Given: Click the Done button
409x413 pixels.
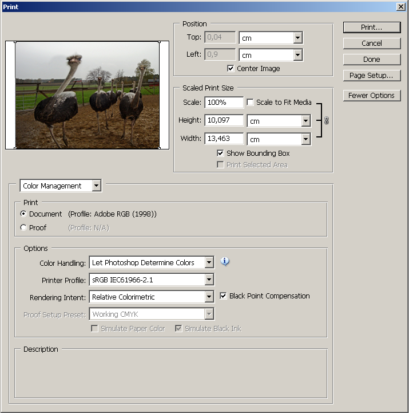Looking at the screenshot, I should coord(372,59).
